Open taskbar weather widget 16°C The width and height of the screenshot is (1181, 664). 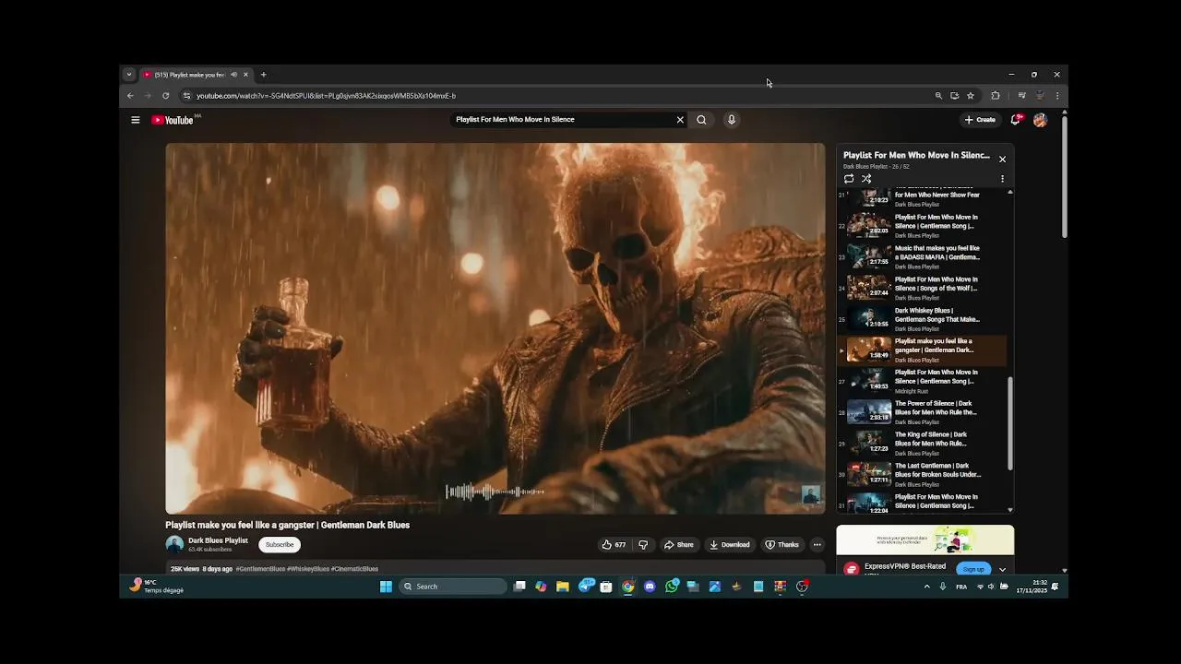[x=156, y=587]
